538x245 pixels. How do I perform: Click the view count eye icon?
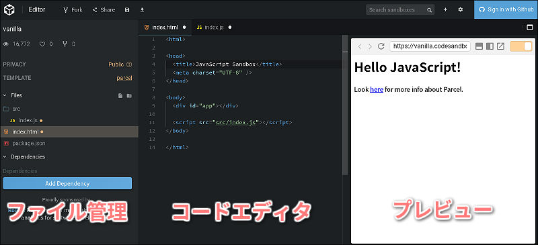[x=6, y=44]
